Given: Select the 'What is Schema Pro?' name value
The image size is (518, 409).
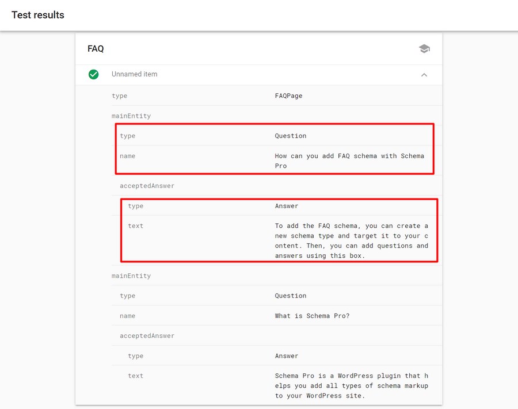Looking at the screenshot, I should (312, 316).
